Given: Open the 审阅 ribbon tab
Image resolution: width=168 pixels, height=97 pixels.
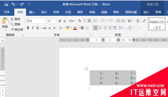Looking at the screenshot, I should click(x=92, y=12).
